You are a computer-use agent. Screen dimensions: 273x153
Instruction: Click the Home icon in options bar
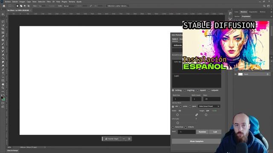pyautogui.click(x=4, y=6)
